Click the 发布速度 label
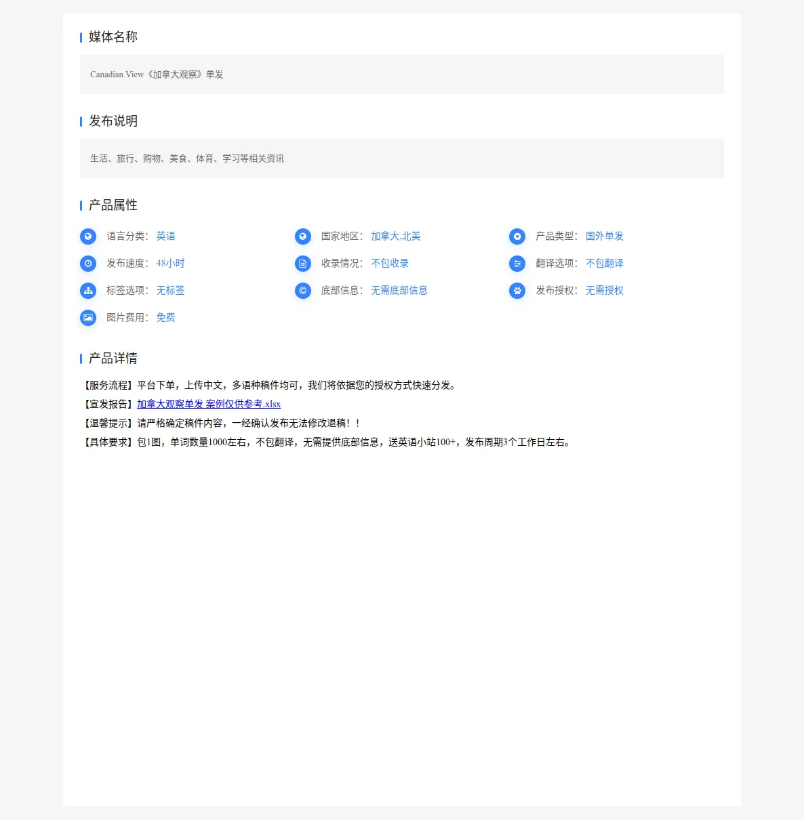Viewport: 804px width, 820px height. [127, 264]
